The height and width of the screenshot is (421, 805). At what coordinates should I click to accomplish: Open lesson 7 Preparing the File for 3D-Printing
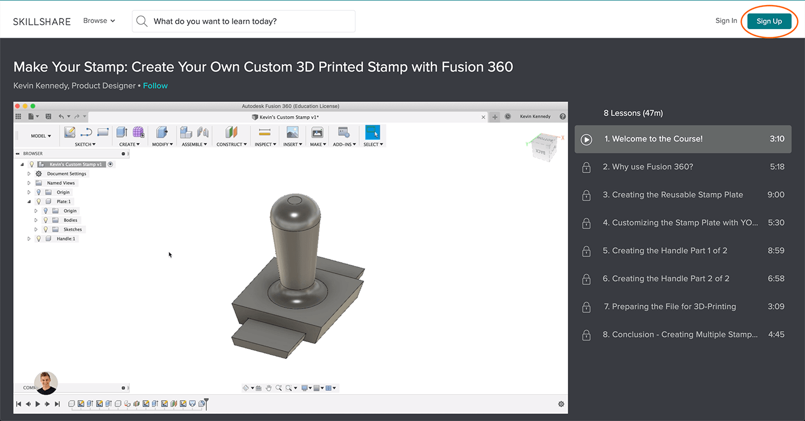[x=683, y=306]
